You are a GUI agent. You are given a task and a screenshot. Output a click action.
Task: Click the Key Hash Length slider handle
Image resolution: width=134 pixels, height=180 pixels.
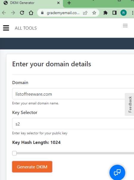pyautogui.click(x=15, y=153)
